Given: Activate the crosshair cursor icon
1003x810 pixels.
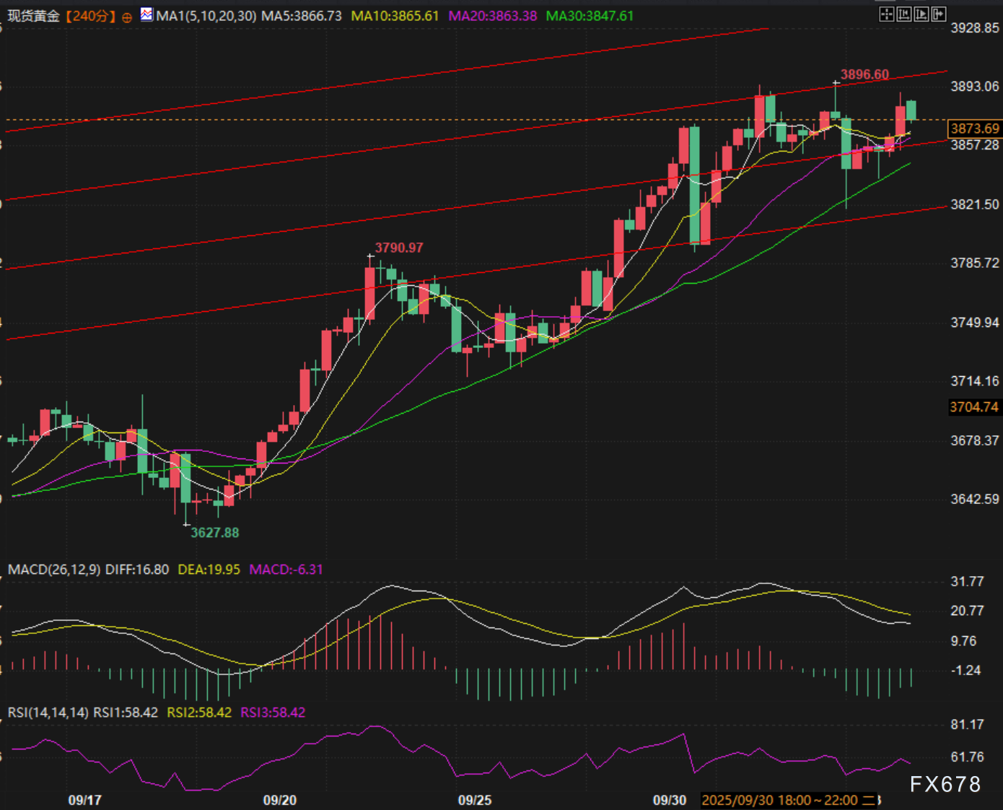Looking at the screenshot, I should [x=887, y=14].
